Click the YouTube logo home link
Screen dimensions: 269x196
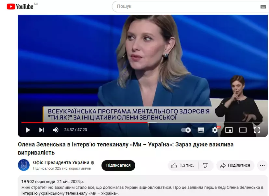pos(20,6)
